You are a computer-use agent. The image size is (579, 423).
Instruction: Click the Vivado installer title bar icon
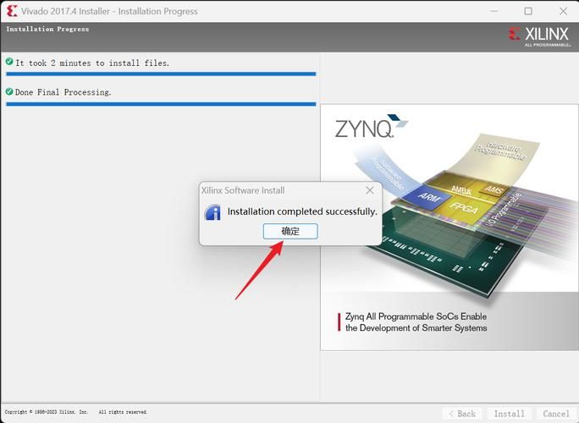[12, 11]
